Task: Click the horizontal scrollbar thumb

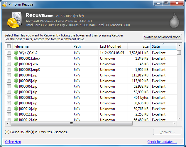Action: [x=72, y=123]
